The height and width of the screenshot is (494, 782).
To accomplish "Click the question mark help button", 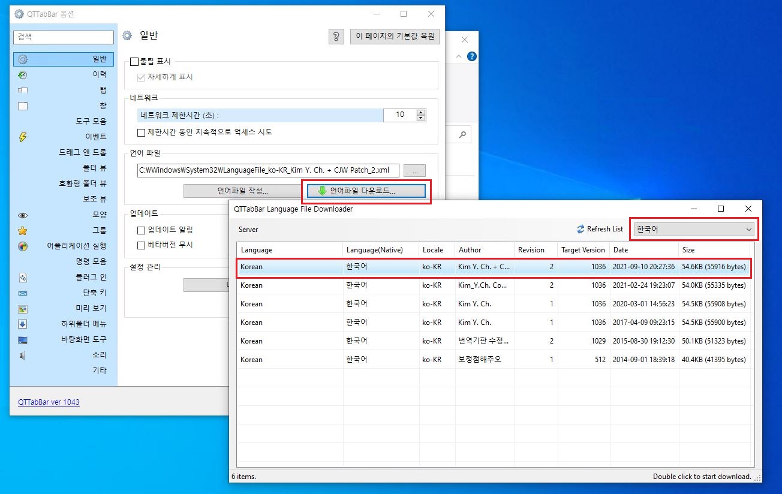I will click(x=336, y=36).
